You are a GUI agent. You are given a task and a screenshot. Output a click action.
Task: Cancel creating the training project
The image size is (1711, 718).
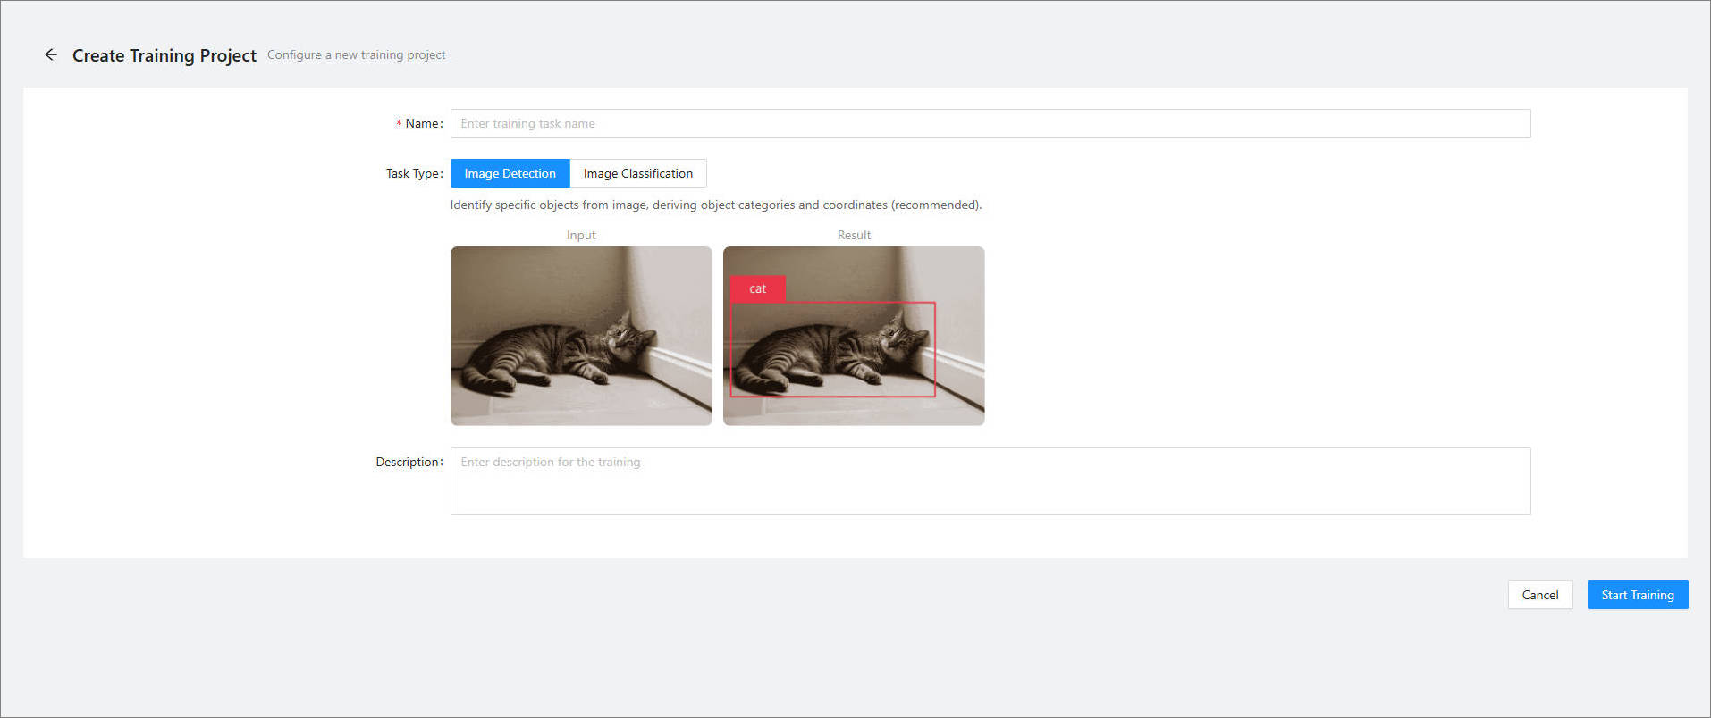[1540, 595]
